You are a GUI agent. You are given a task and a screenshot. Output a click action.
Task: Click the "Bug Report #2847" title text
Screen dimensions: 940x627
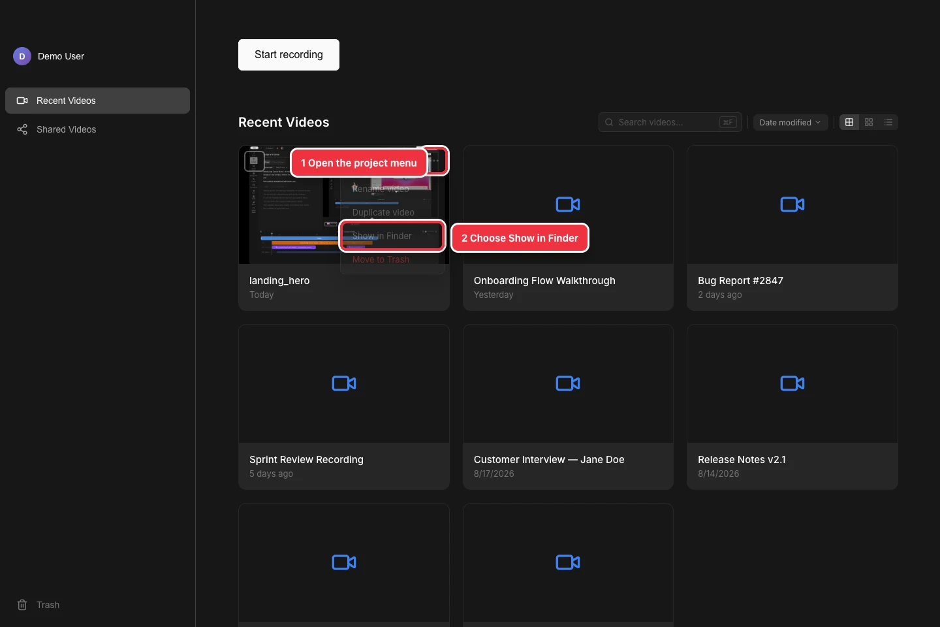740,281
